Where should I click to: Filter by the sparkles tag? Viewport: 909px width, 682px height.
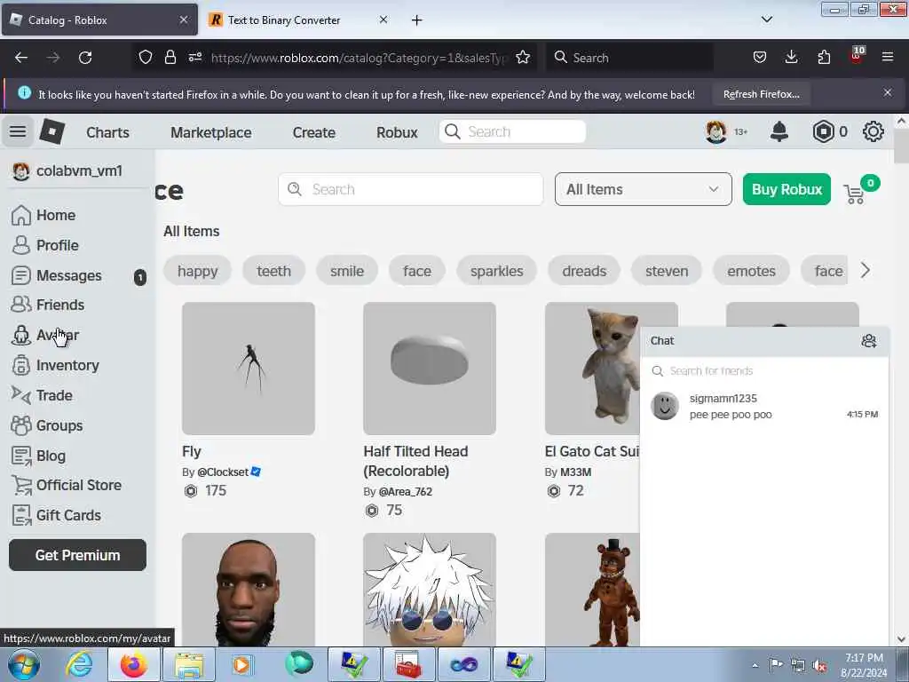(497, 271)
